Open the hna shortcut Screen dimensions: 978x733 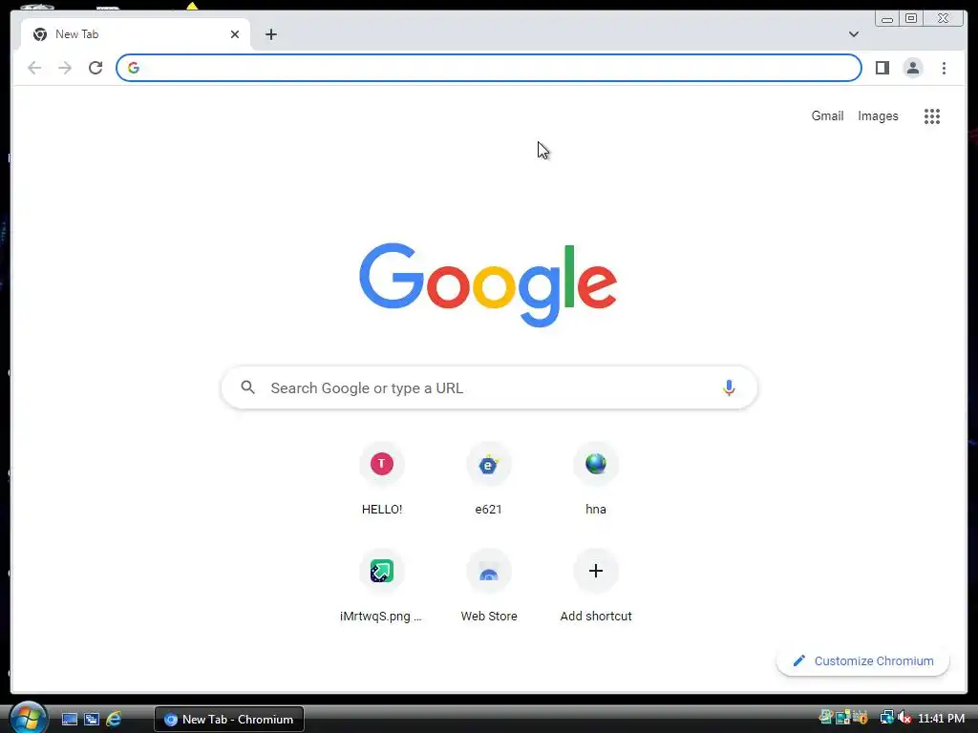tap(596, 479)
